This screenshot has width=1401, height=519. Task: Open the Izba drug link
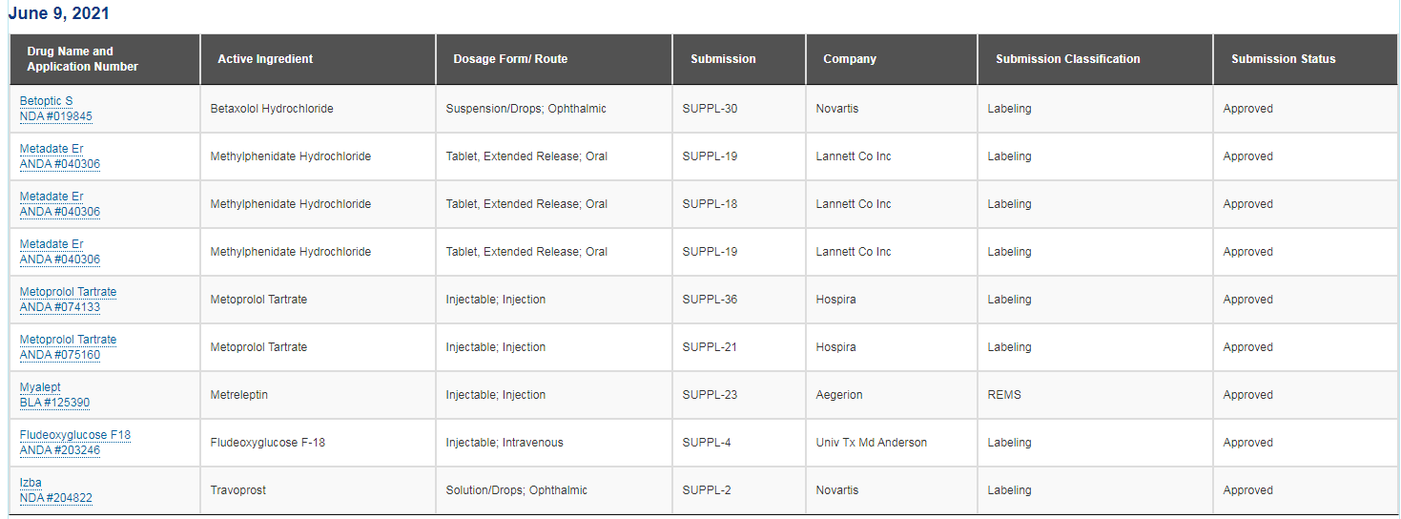(x=31, y=483)
